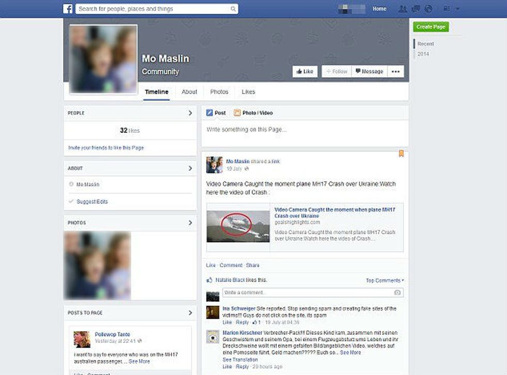The image size is (507, 375).
Task: Click the 19 July at 04:36 comment timestamp
Action: coord(282,322)
